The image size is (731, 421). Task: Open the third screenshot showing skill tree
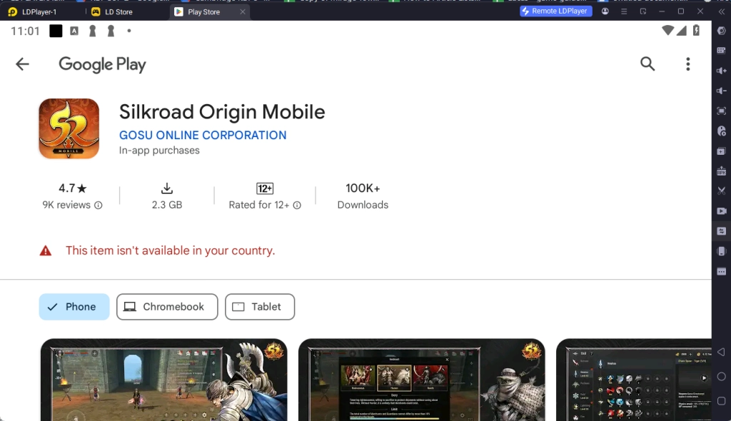coord(634,380)
